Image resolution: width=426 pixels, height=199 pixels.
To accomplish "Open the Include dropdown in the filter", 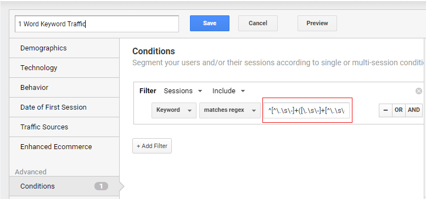I will (x=228, y=91).
